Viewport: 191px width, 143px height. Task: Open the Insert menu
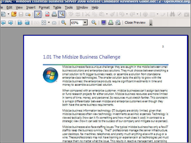pos(31,7)
